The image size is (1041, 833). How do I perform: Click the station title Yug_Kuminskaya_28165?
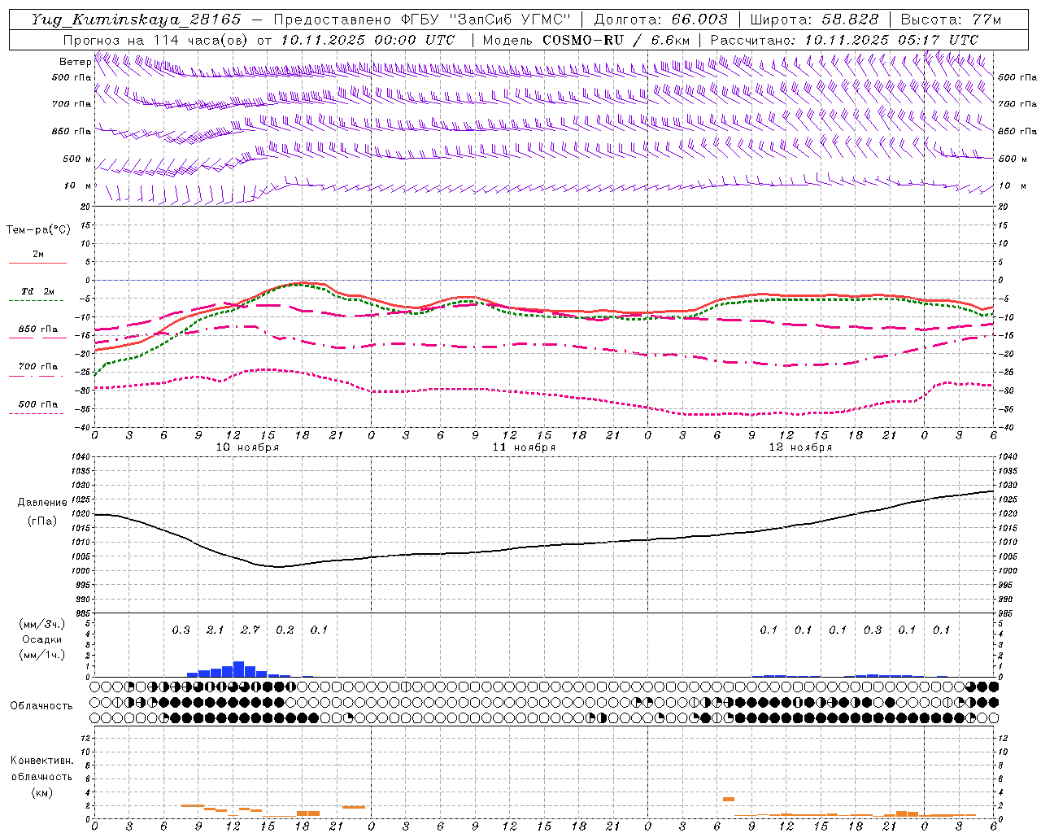pos(136,20)
